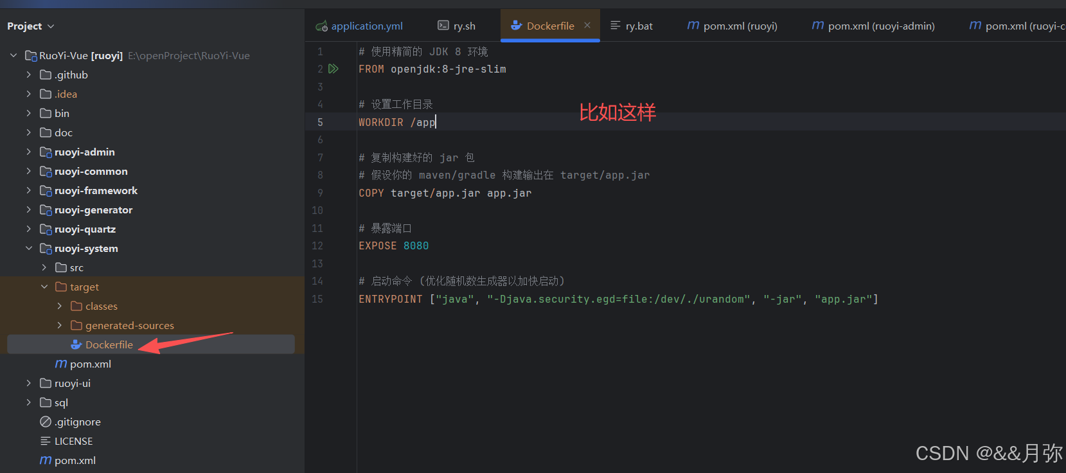The height and width of the screenshot is (473, 1066).
Task: Collapse the ruoyi-system module
Action: (29, 248)
